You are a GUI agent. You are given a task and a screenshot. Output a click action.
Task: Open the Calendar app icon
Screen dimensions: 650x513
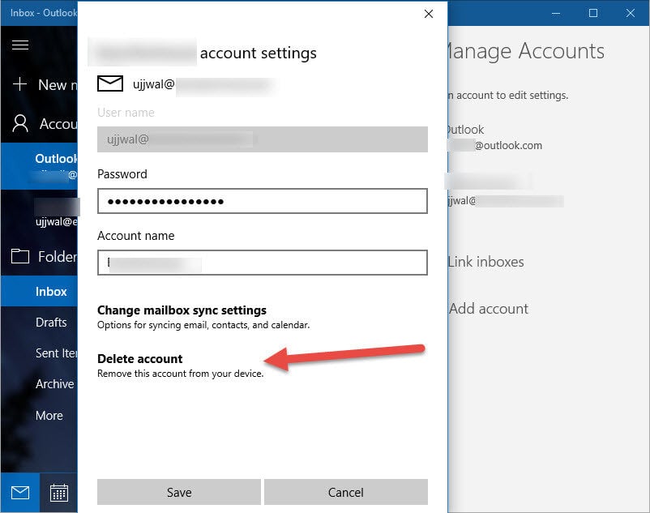pos(59,493)
